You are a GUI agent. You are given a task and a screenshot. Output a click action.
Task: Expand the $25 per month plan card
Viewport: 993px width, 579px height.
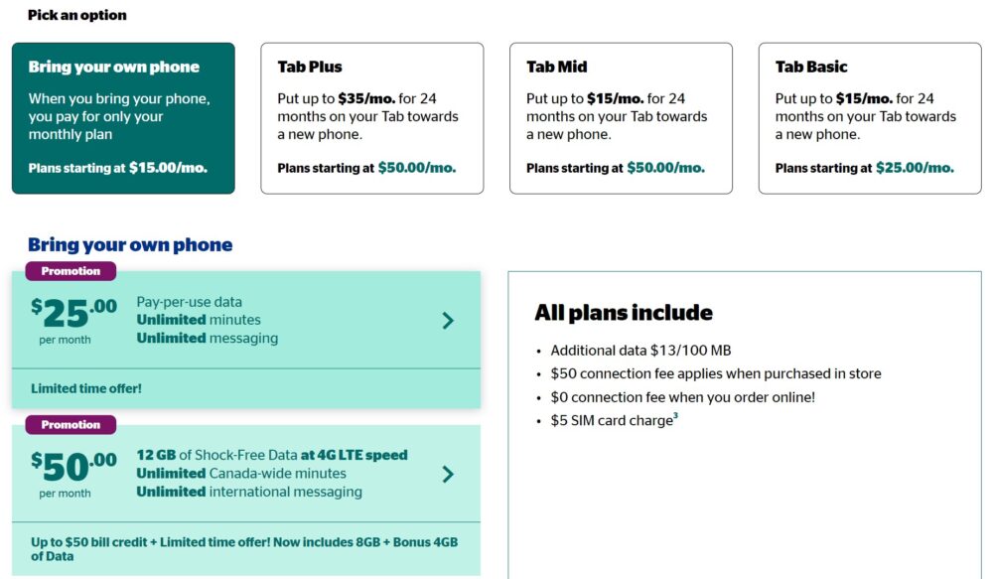[x=248, y=321]
